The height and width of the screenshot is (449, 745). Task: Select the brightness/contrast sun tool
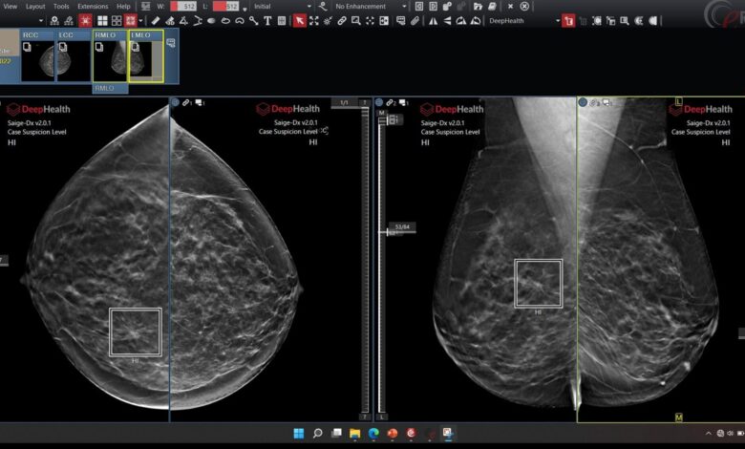pyautogui.click(x=328, y=20)
